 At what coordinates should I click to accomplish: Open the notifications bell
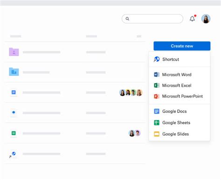point(193,19)
